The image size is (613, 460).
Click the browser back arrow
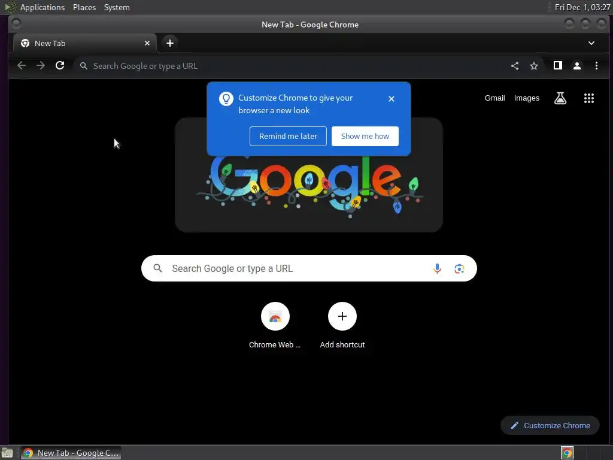coord(22,66)
